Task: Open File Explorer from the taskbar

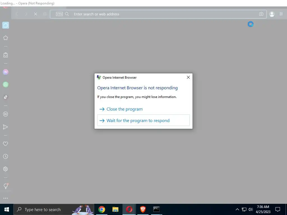Action: click(x=115, y=209)
